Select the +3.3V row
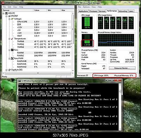 tap(44, 27)
